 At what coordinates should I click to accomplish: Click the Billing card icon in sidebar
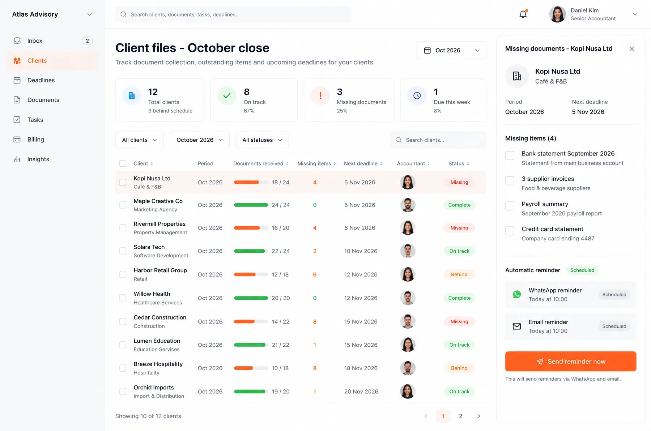(17, 140)
